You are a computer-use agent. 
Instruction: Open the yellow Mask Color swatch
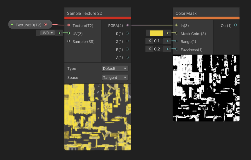pos(156,33)
